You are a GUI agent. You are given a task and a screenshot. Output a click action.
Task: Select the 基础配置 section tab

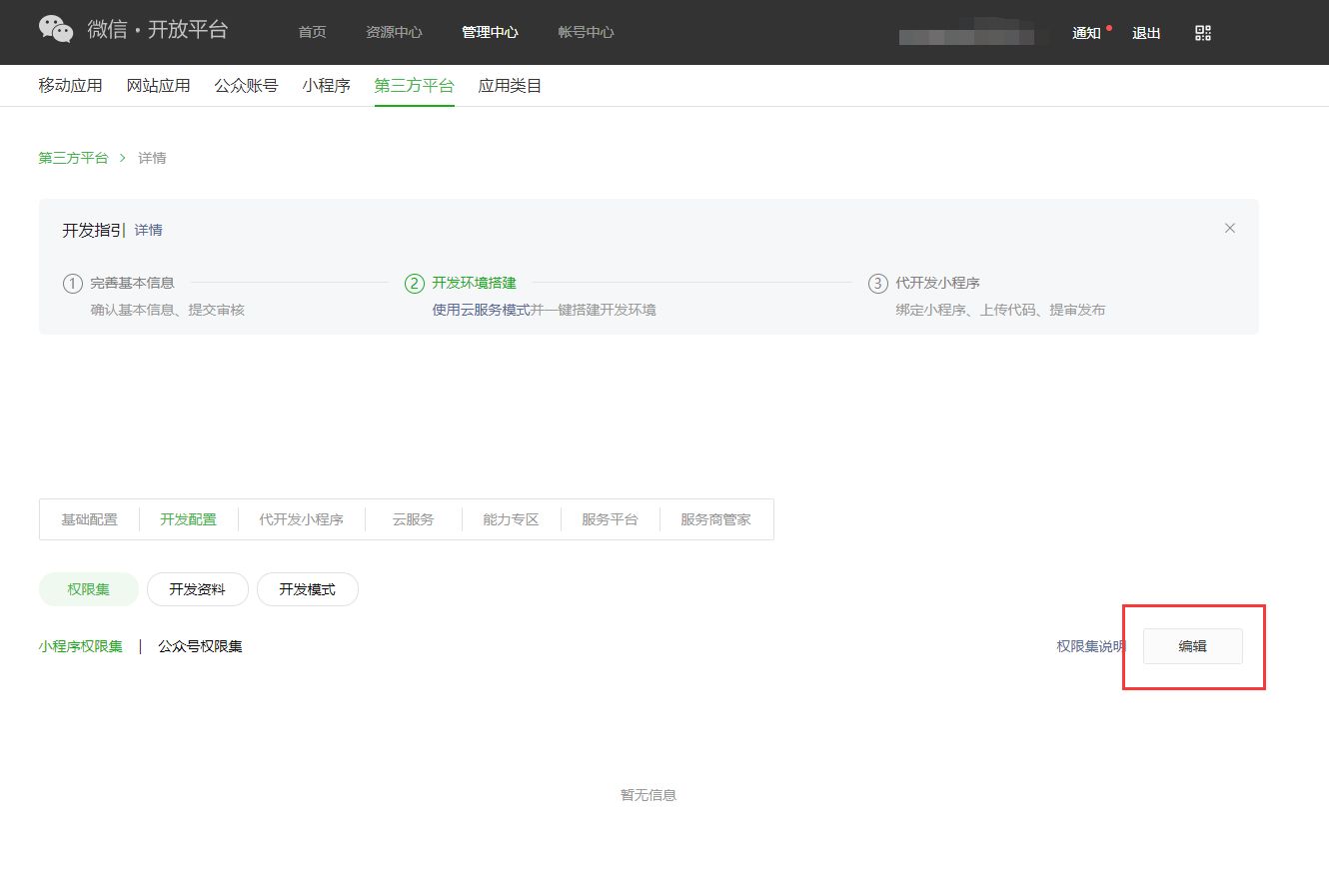coord(89,519)
